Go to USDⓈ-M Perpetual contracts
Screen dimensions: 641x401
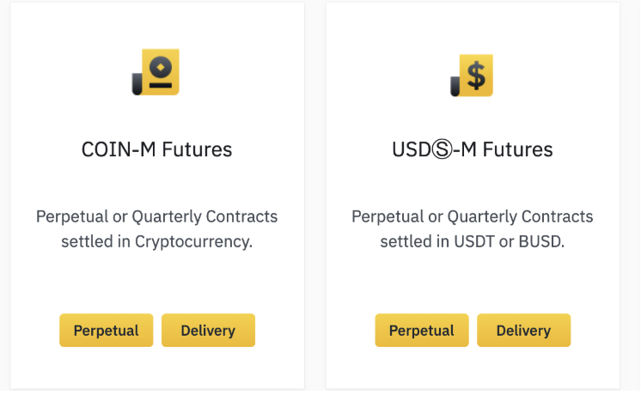[x=421, y=331]
